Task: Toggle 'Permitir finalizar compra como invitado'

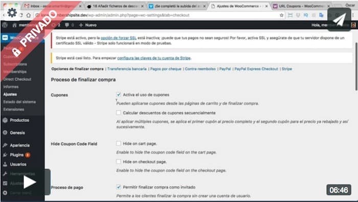Action: click(x=119, y=187)
